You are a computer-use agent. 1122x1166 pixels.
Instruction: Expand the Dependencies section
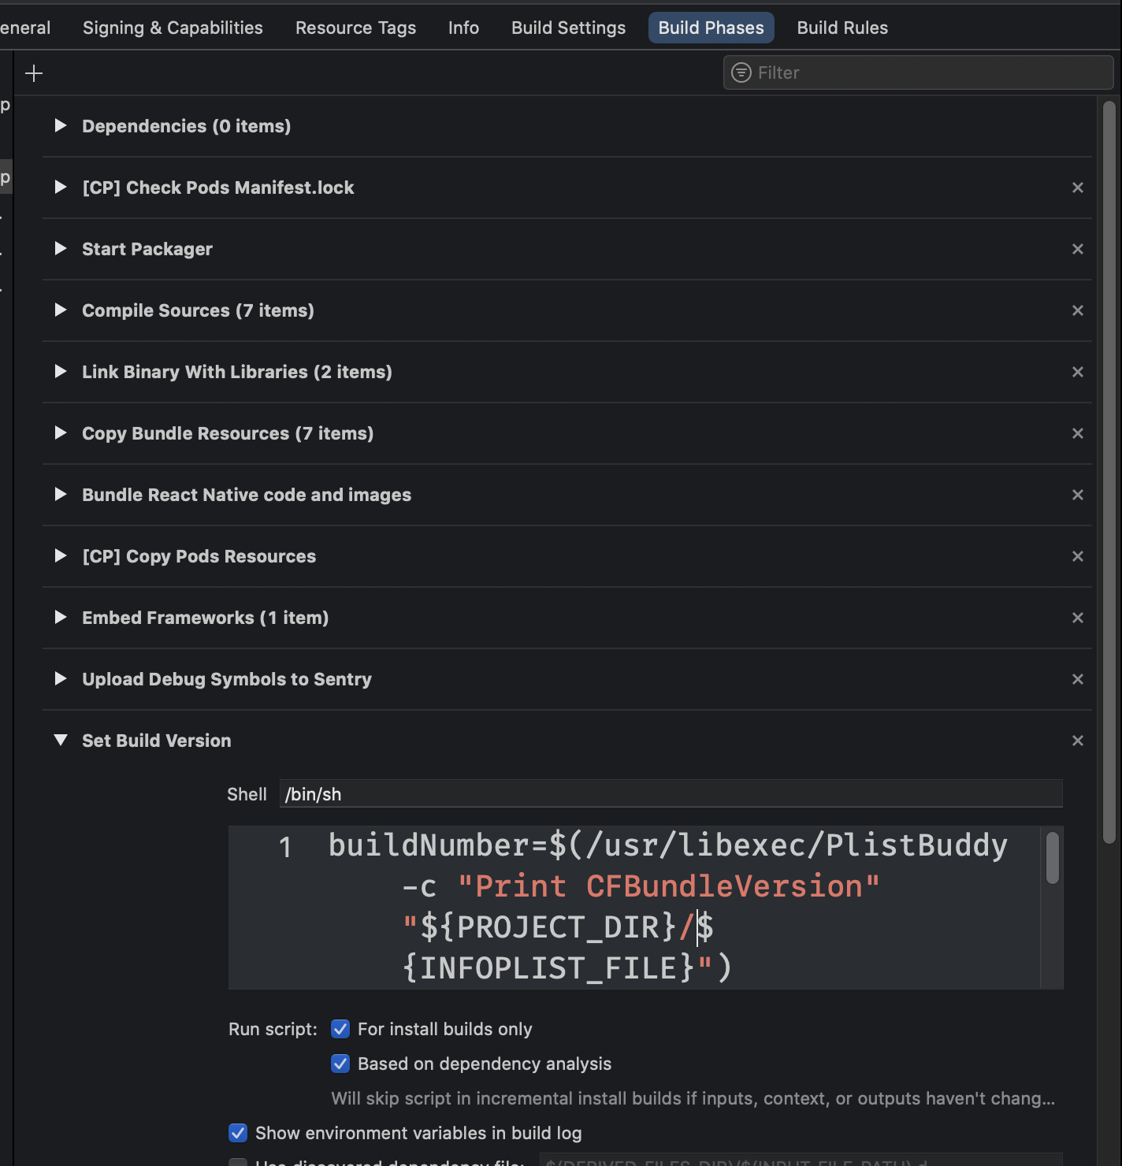point(61,125)
